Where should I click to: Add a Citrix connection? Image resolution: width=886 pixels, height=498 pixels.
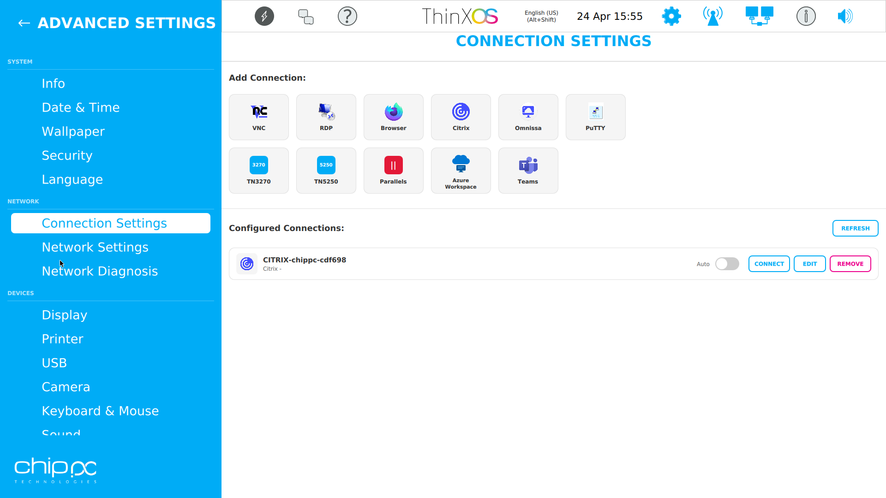(x=461, y=117)
